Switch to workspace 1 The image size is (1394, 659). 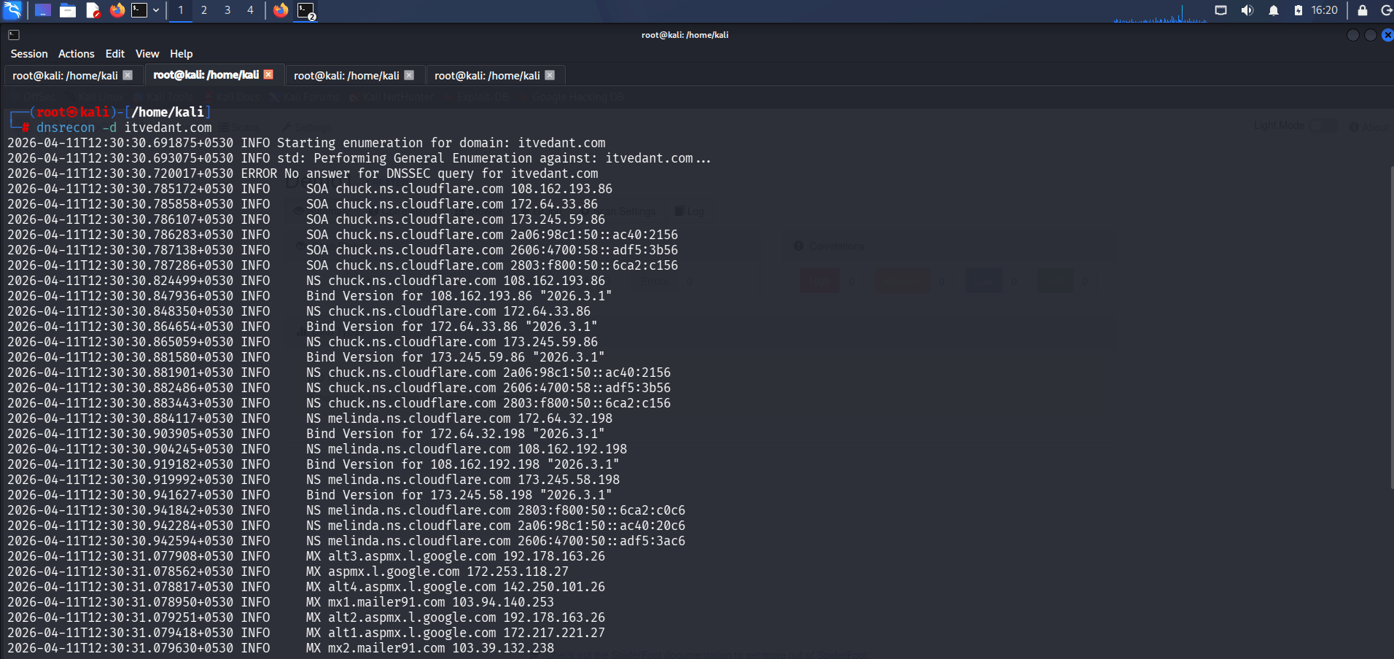(181, 10)
